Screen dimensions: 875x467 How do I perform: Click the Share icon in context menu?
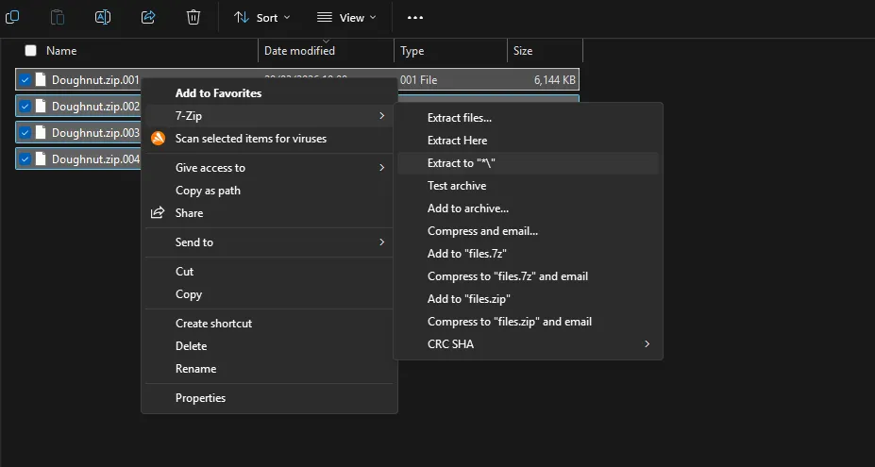click(158, 212)
